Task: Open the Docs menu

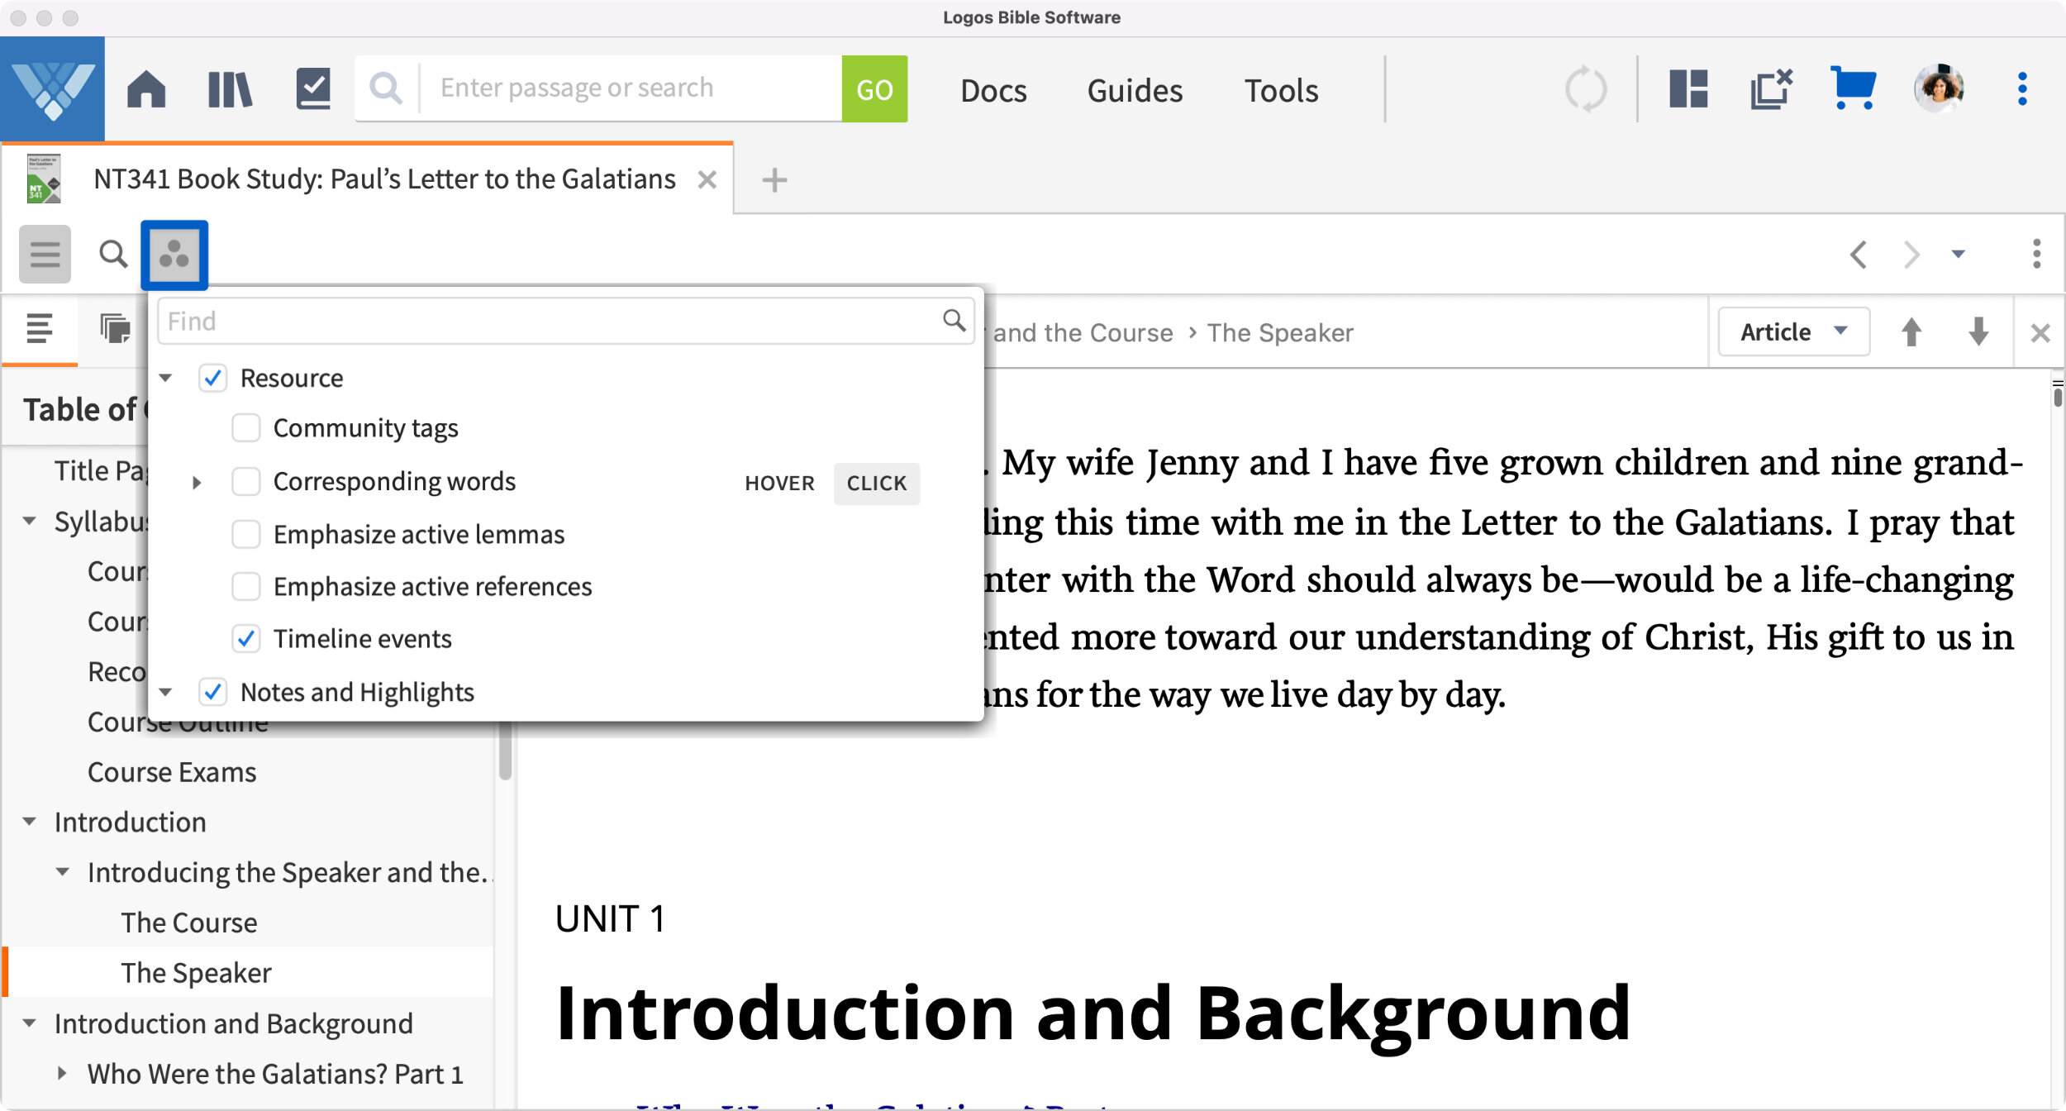Action: coord(993,90)
